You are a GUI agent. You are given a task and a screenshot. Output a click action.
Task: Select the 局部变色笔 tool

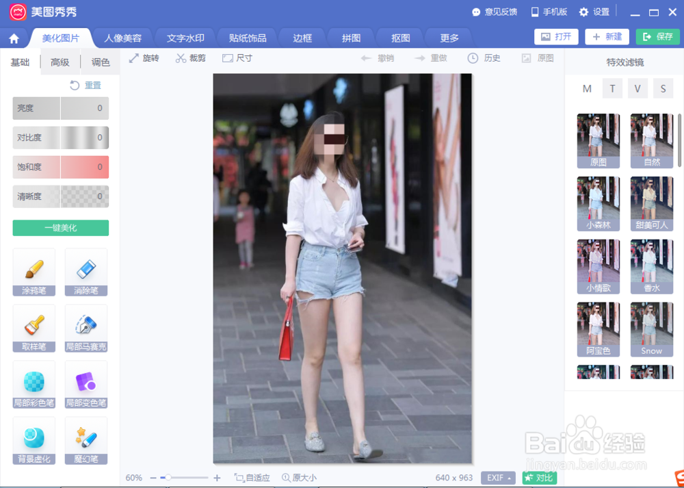86,385
